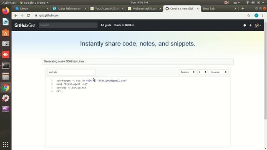267x150 pixels.
Task: Open Ubuntu Software from the dock
Action: point(5,32)
